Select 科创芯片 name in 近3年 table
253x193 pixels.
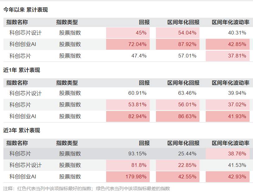(20, 154)
